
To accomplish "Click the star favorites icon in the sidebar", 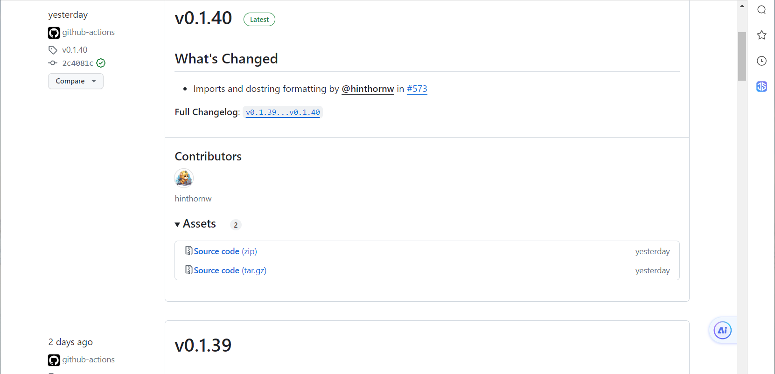I will [761, 35].
